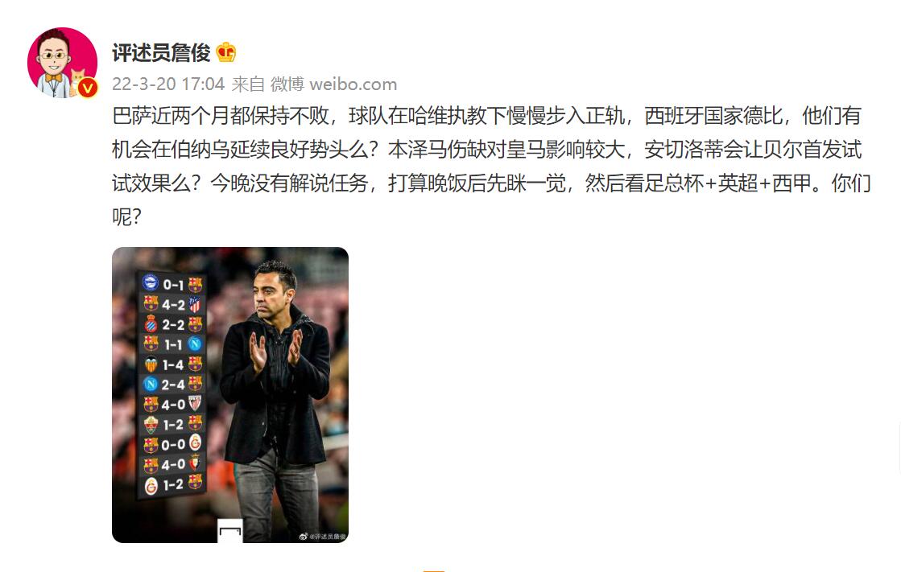Click the 评述员詹俊 username link
901x572 pixels.
coord(162,53)
